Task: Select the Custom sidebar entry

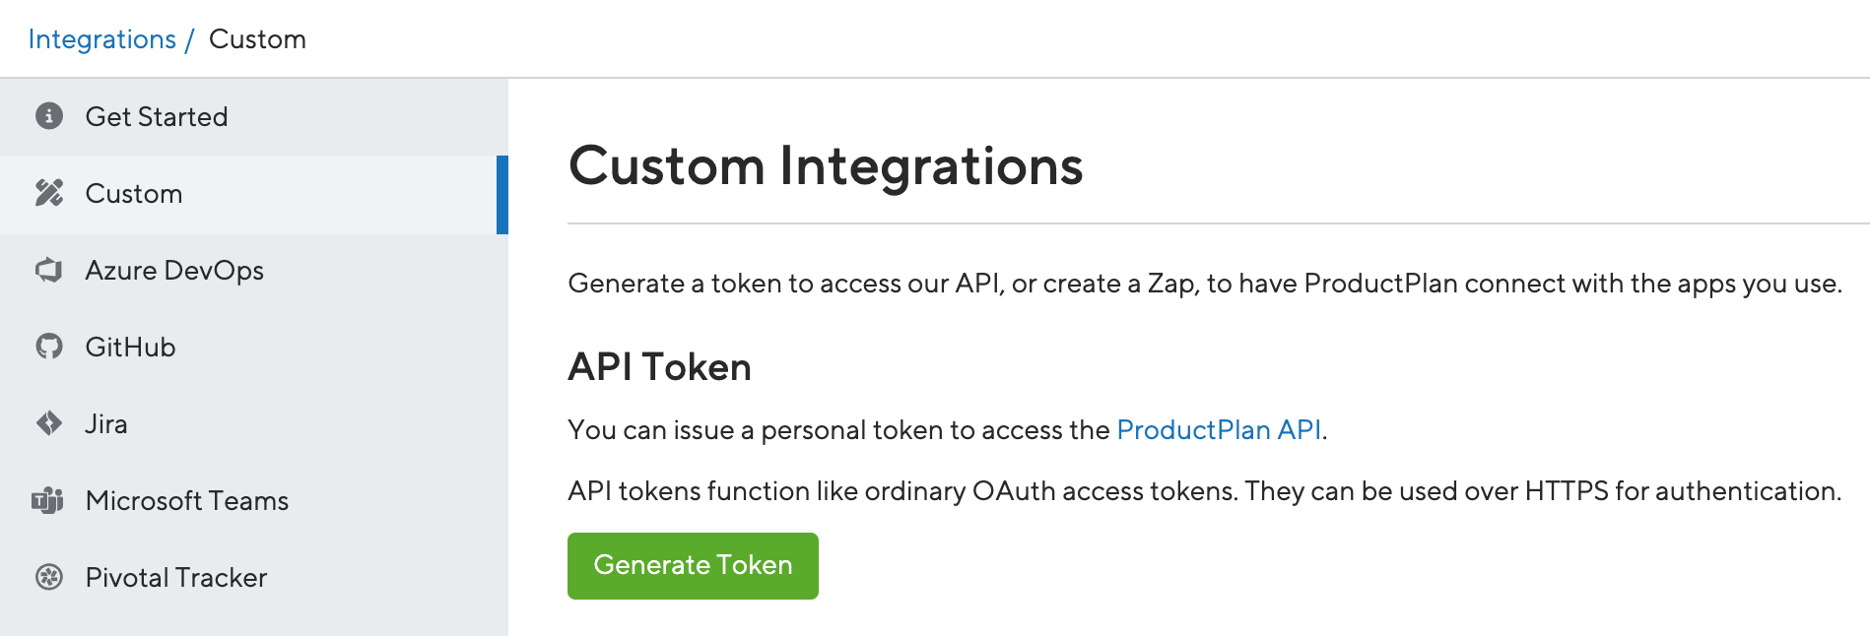Action: (134, 193)
